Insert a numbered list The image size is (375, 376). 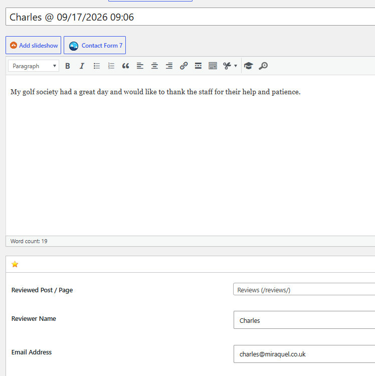click(x=111, y=66)
